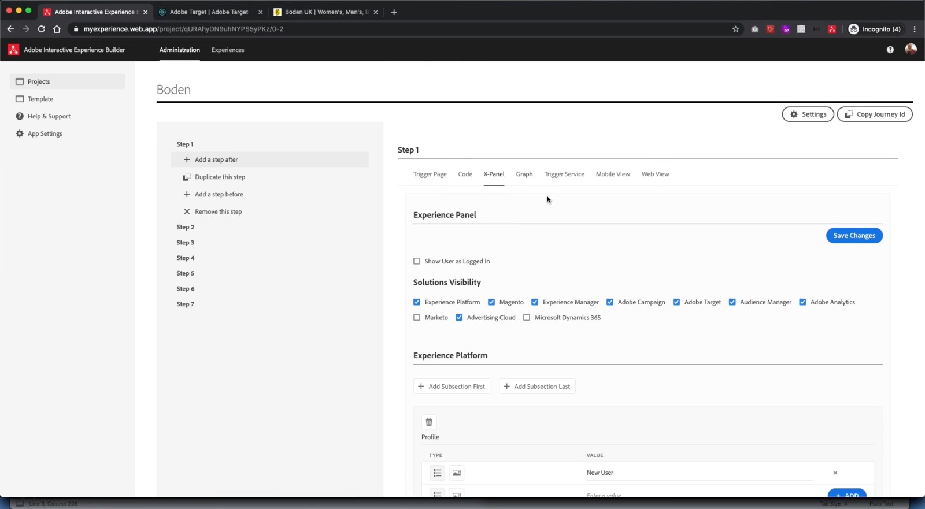
Task: Click the red Adobe Acrobat extension icon
Action: [x=832, y=29]
